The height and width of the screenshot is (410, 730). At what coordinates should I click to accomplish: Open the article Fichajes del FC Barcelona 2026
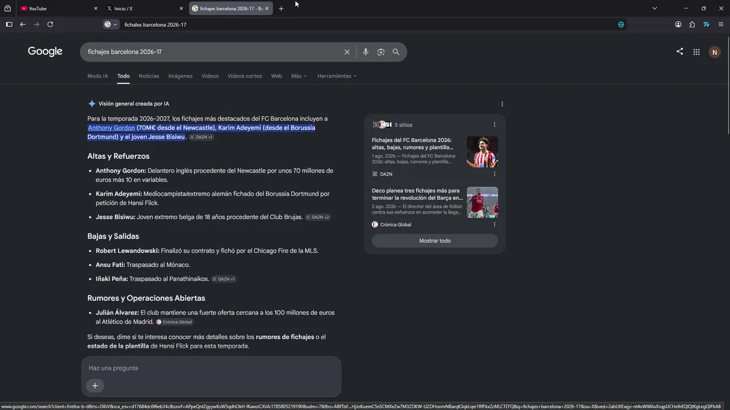(x=412, y=143)
